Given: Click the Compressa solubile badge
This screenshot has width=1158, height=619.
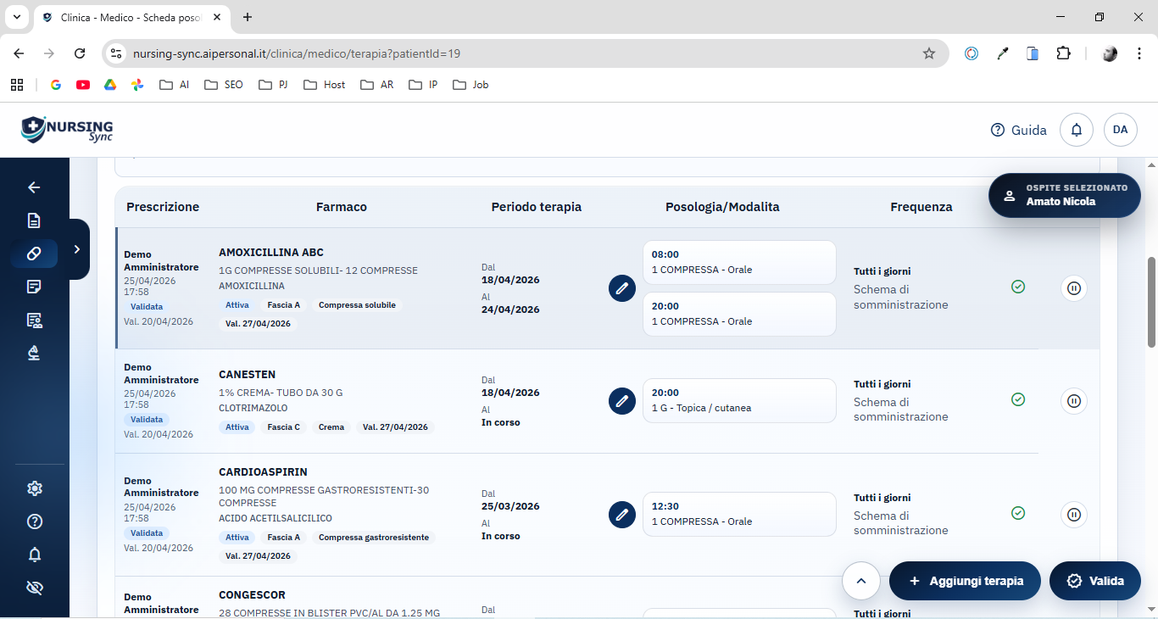Looking at the screenshot, I should 357,305.
